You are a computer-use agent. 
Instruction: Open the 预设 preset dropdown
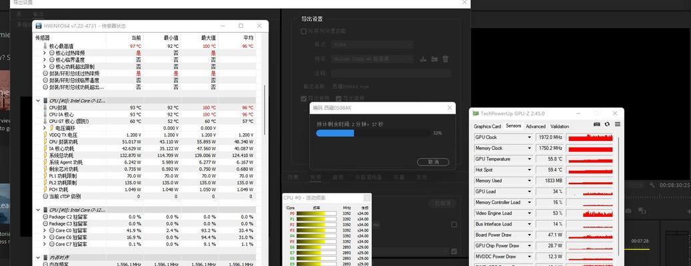(x=372, y=59)
